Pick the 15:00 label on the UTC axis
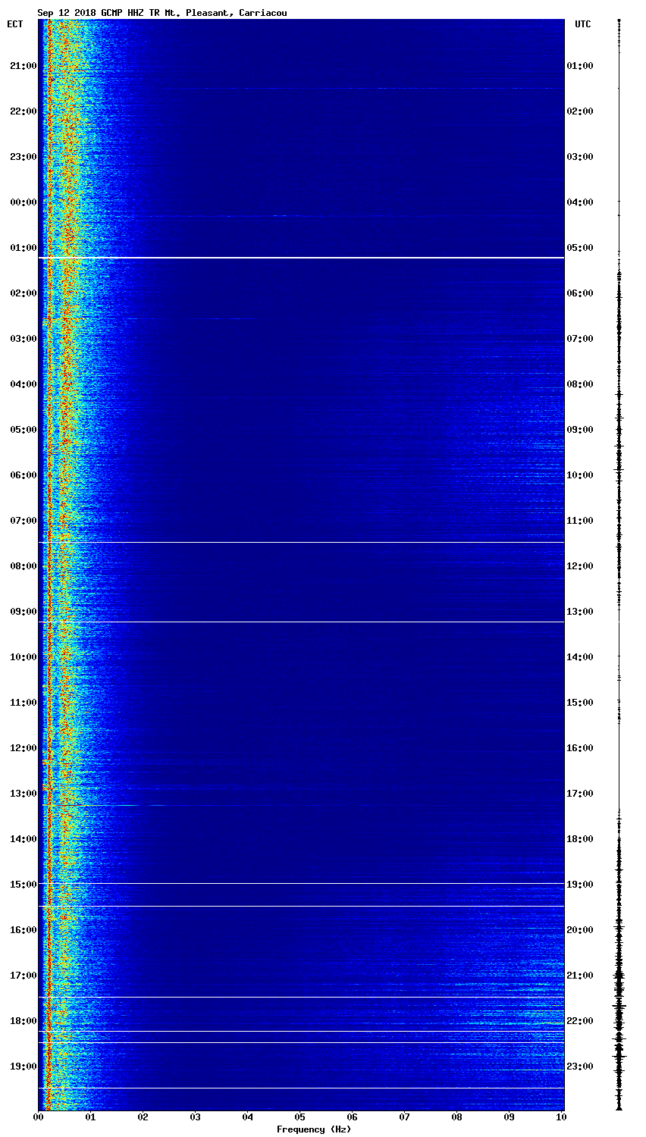 pyautogui.click(x=580, y=703)
